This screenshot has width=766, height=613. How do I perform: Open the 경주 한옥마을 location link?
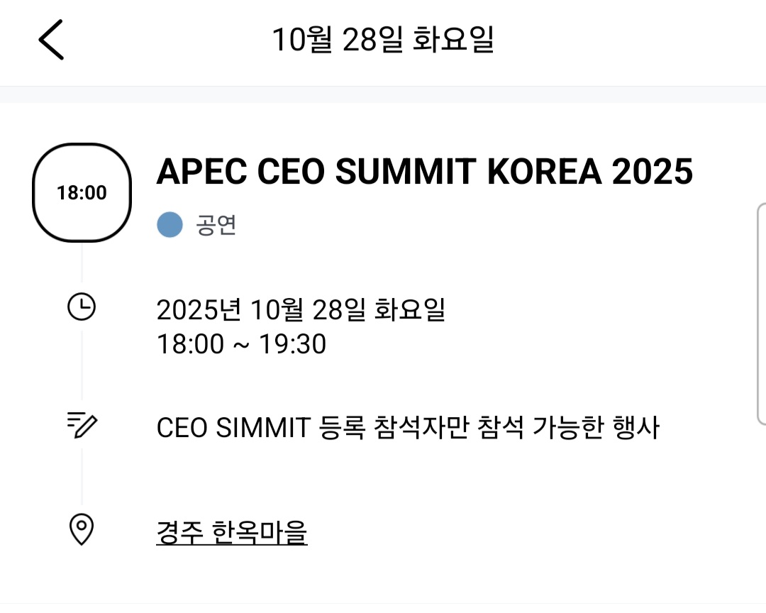tap(231, 531)
